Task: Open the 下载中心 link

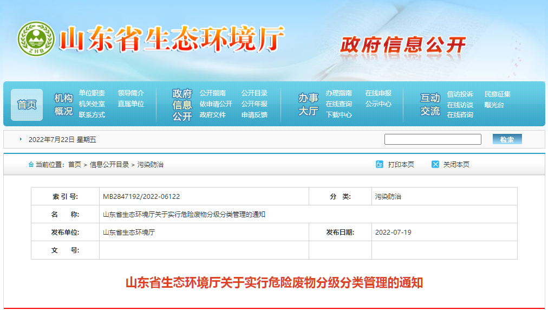Action: [x=338, y=115]
